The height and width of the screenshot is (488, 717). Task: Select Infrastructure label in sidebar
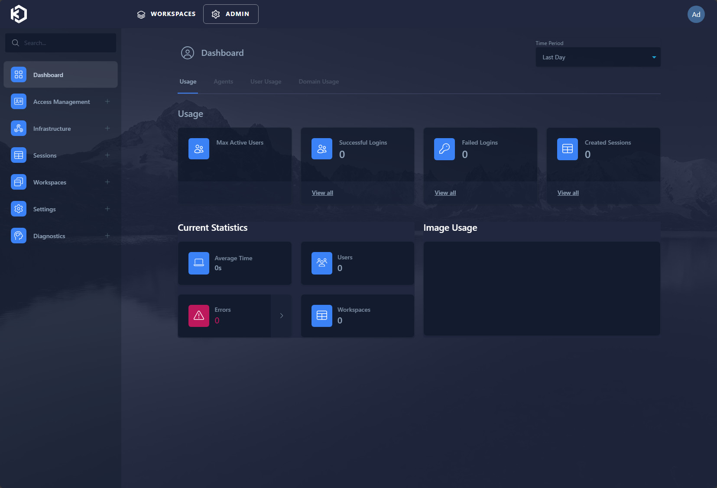tap(52, 129)
